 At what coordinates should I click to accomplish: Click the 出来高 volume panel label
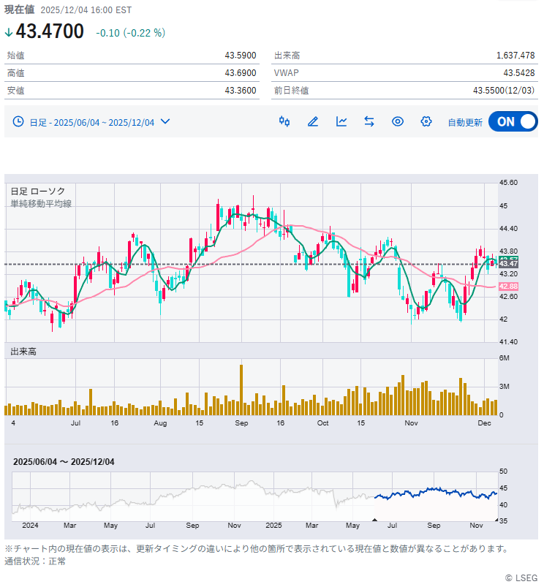[23, 352]
